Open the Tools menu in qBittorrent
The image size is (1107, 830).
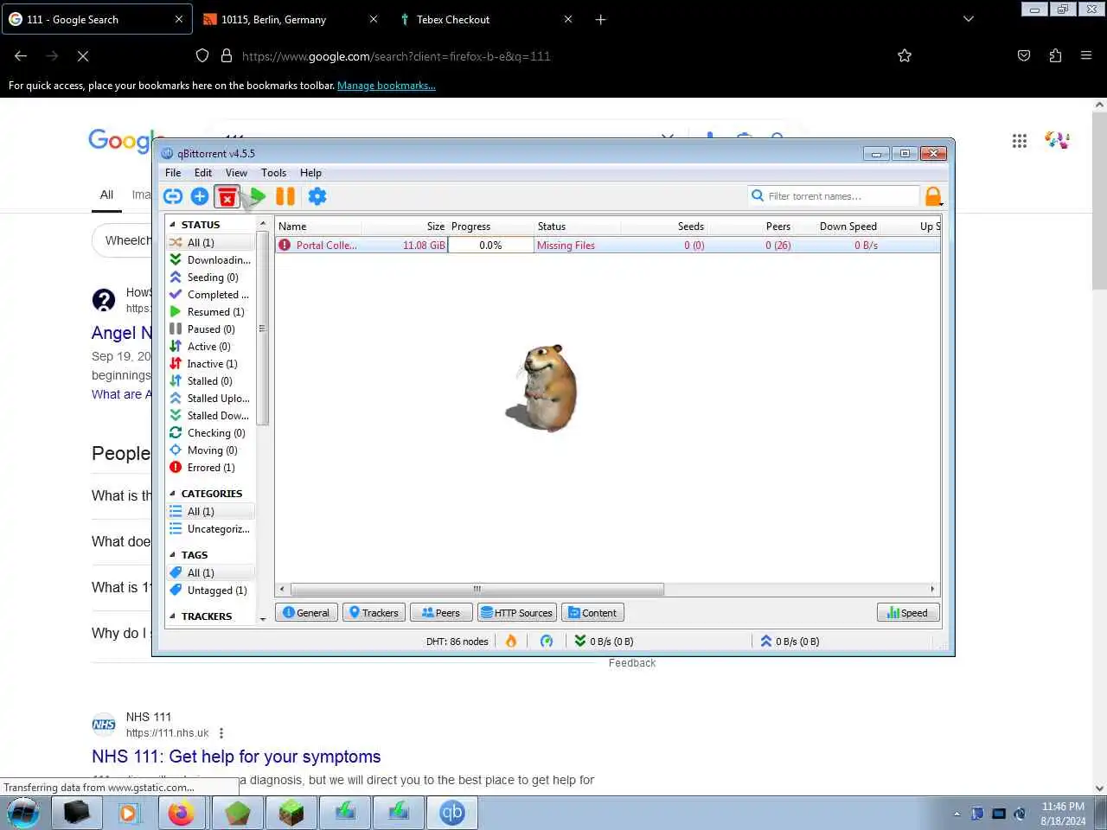coord(273,173)
